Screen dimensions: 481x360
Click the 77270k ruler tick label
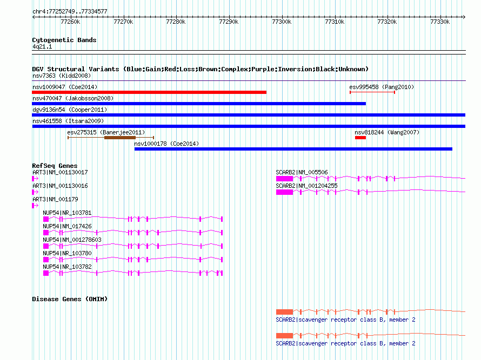[x=123, y=22]
